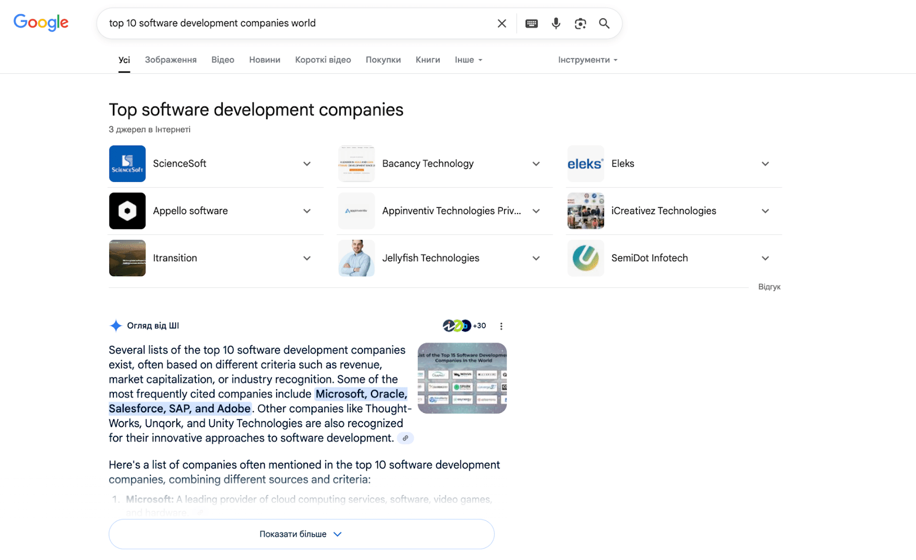Viewport: 916px width, 560px height.
Task: Expand ScienceSoft company details
Action: coord(307,164)
